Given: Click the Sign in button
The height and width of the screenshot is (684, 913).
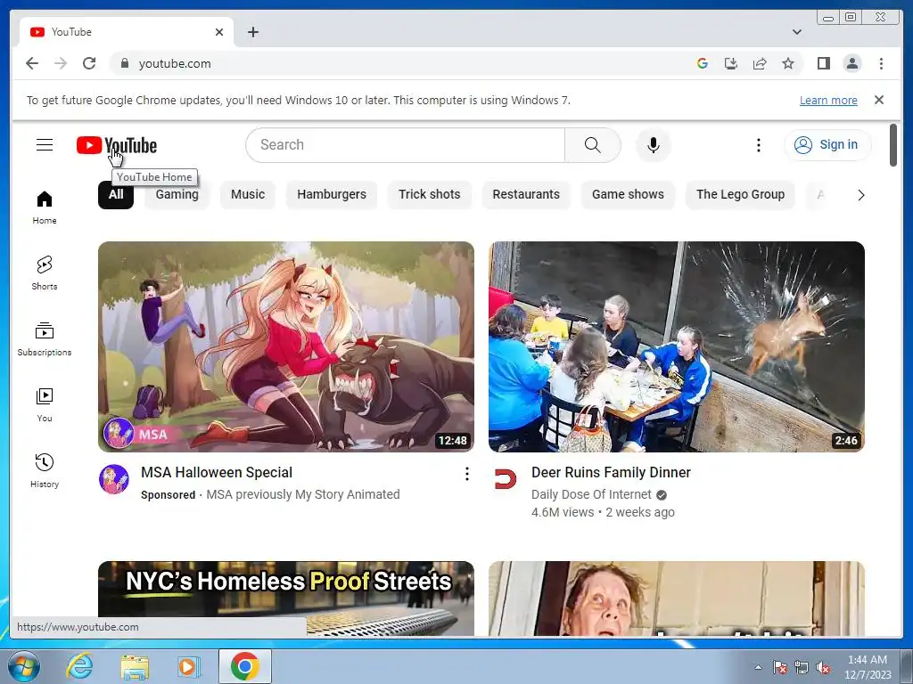Looking at the screenshot, I should [x=827, y=145].
